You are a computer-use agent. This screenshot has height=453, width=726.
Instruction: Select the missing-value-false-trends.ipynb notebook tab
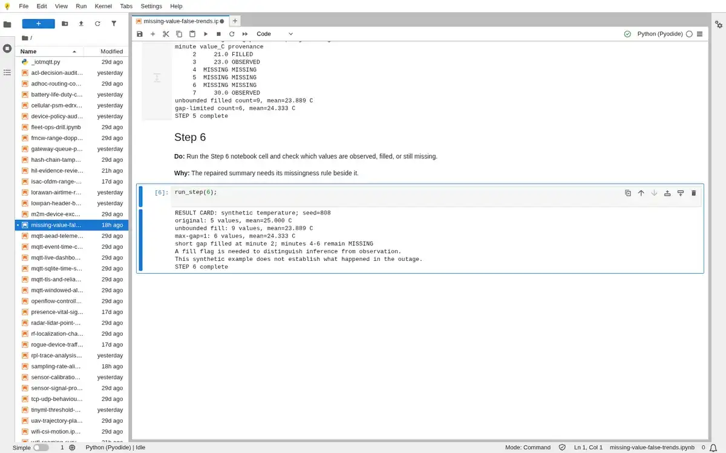point(180,21)
